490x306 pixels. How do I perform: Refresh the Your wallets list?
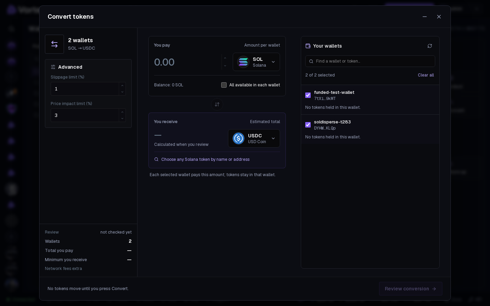coord(430,46)
